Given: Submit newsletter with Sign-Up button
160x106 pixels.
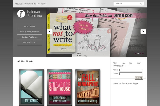Looking at the screenshot, I should 139,78.
